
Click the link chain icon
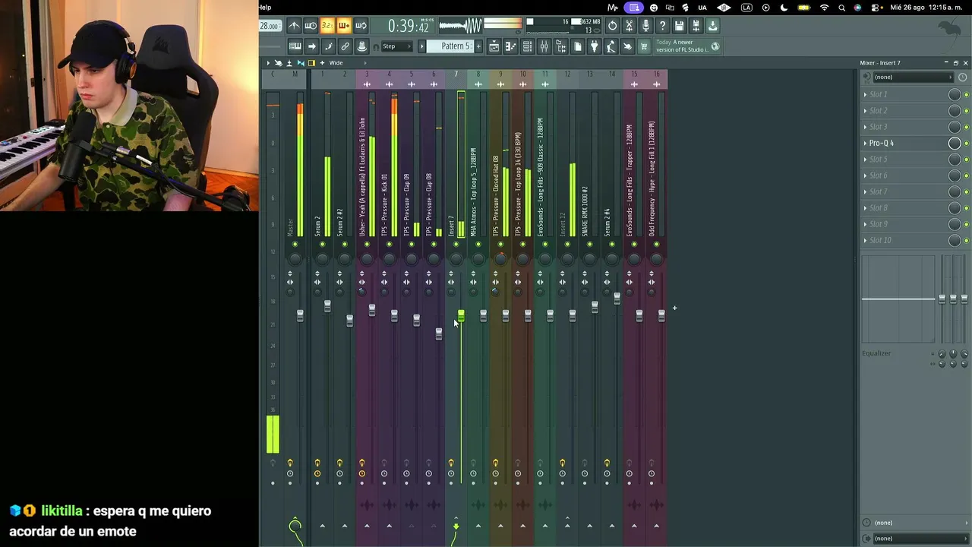point(345,47)
